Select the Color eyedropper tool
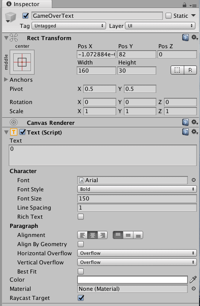 click(193, 280)
